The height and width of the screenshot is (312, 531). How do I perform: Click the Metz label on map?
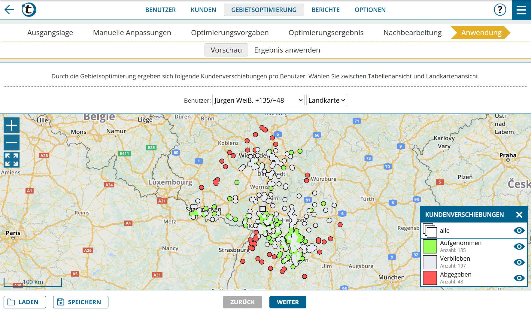pos(170,222)
